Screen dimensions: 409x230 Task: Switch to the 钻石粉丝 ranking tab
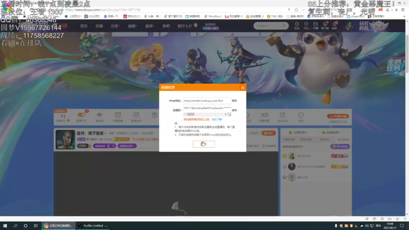[x=343, y=140]
